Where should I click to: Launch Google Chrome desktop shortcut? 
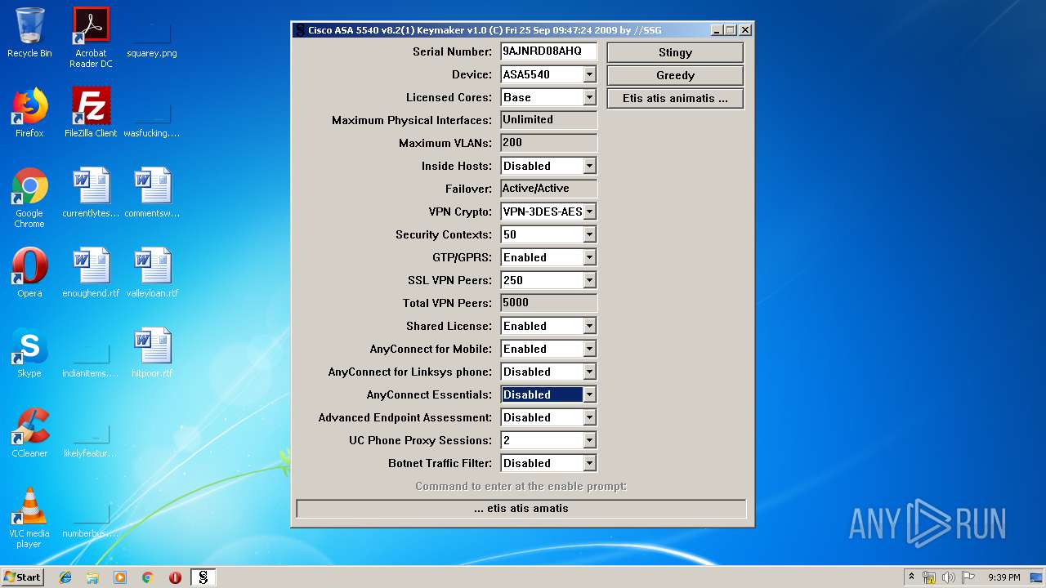(x=29, y=198)
